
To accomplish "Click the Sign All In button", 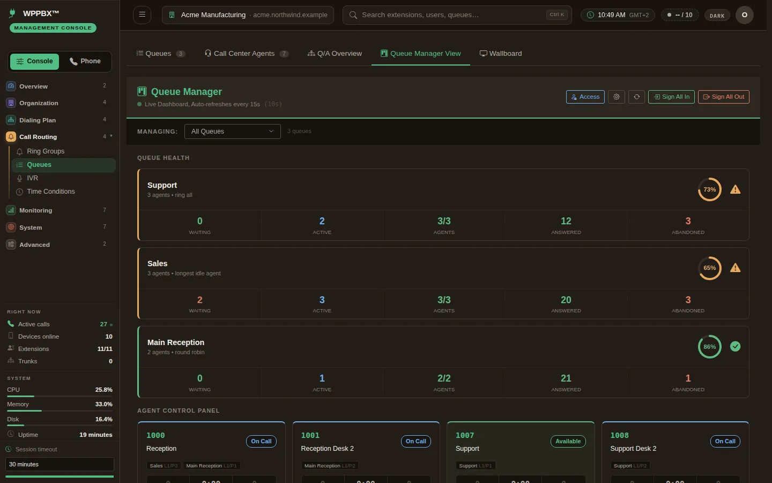I will 671,97.
